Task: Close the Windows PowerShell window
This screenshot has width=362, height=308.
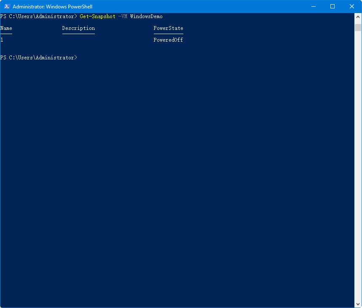Action: [352, 6]
